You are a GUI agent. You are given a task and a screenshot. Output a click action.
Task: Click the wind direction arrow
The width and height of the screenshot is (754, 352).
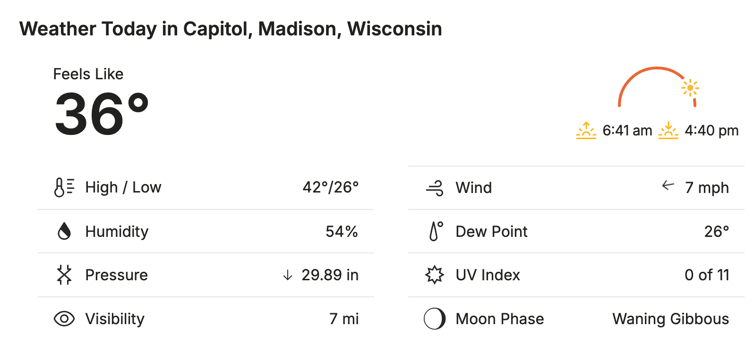(668, 185)
